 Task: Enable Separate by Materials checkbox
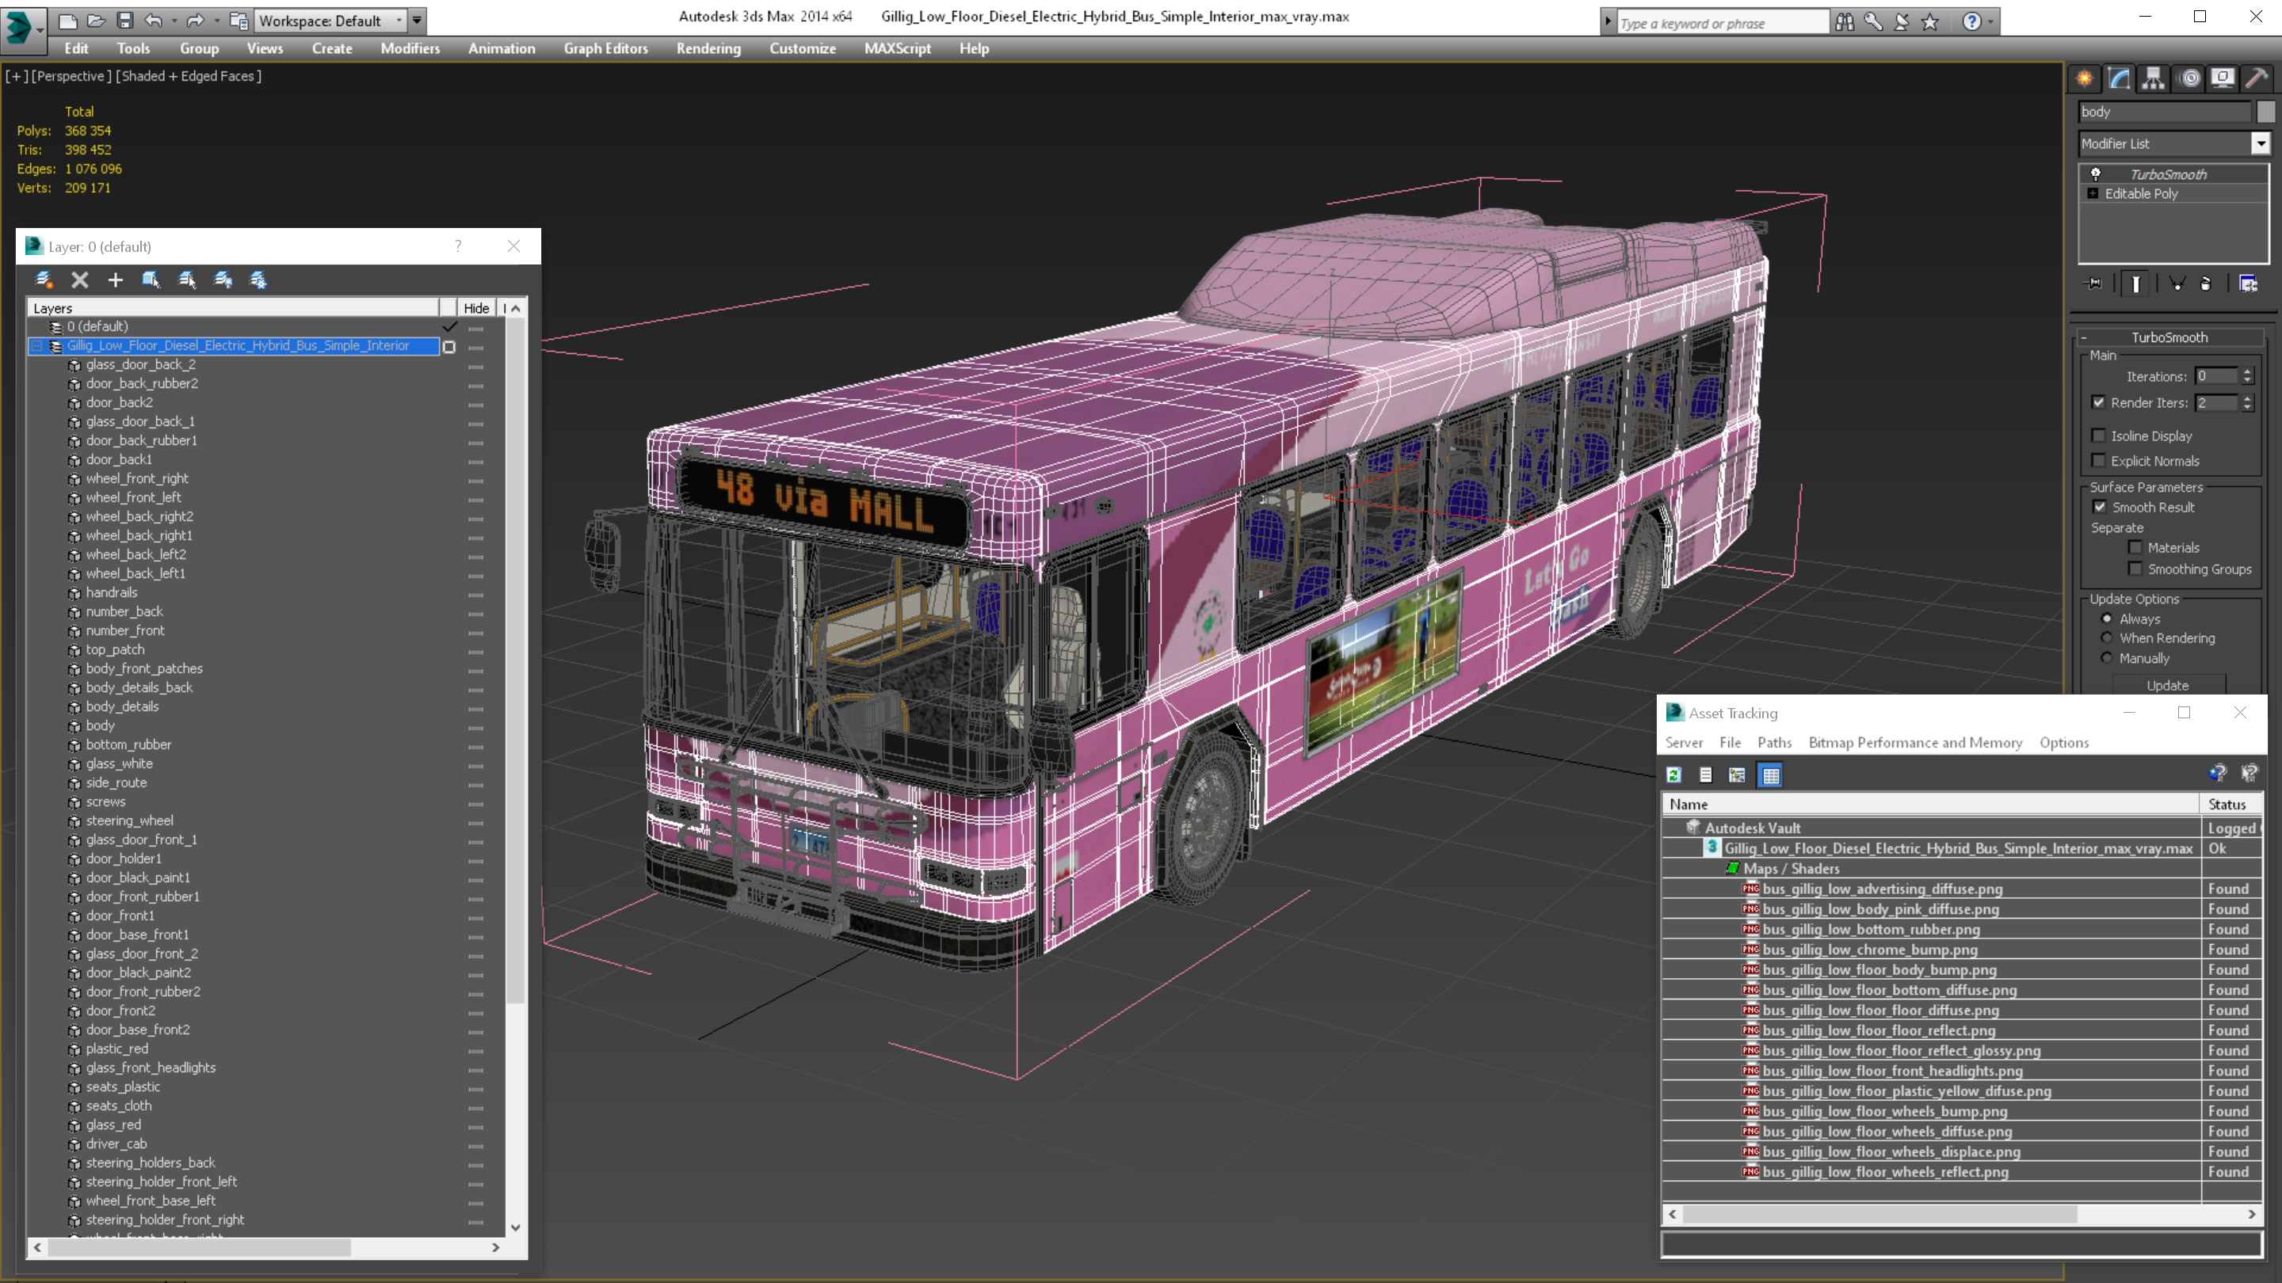click(2135, 547)
